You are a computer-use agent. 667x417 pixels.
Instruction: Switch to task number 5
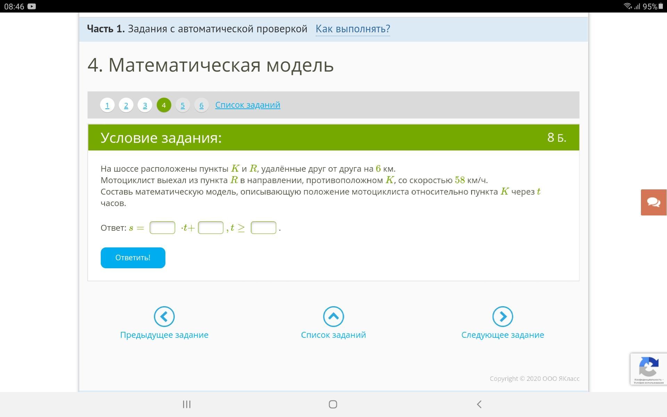point(183,105)
